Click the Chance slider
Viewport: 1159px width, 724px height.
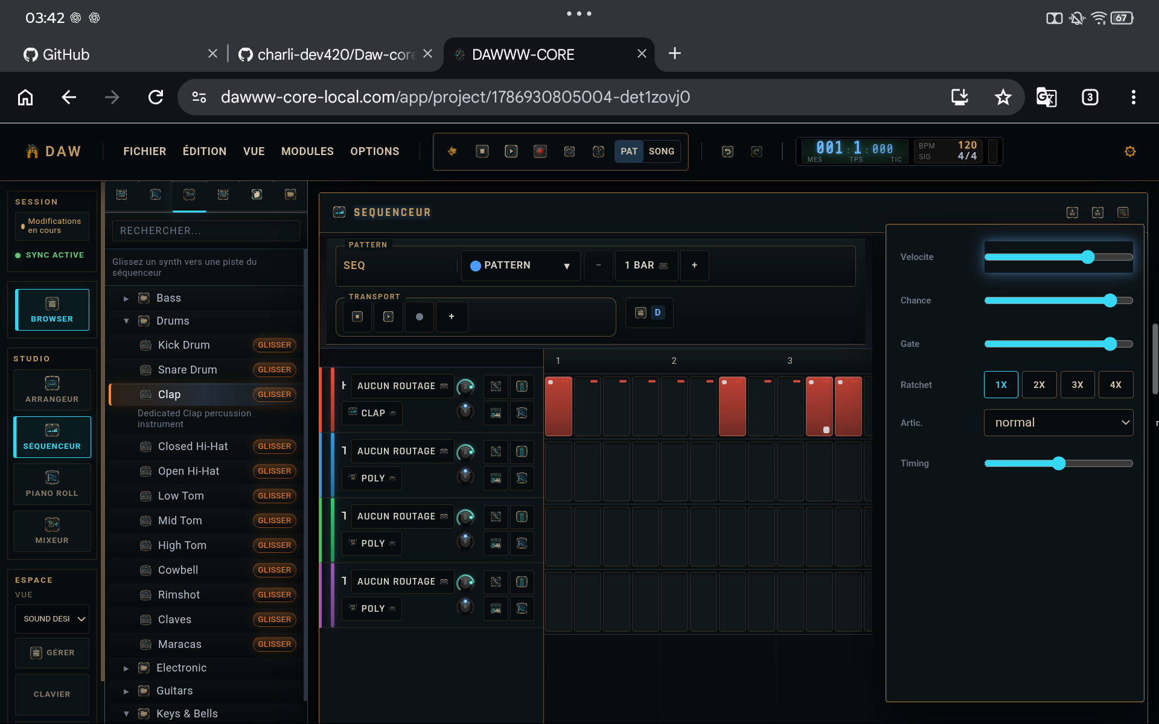click(x=1058, y=300)
